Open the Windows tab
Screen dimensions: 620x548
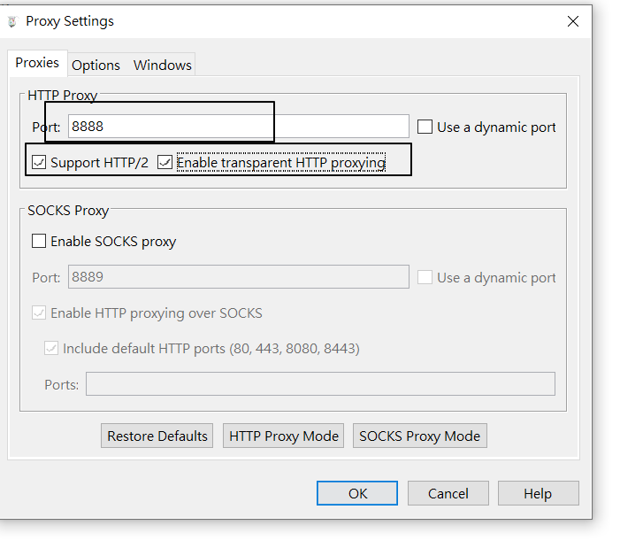click(162, 65)
